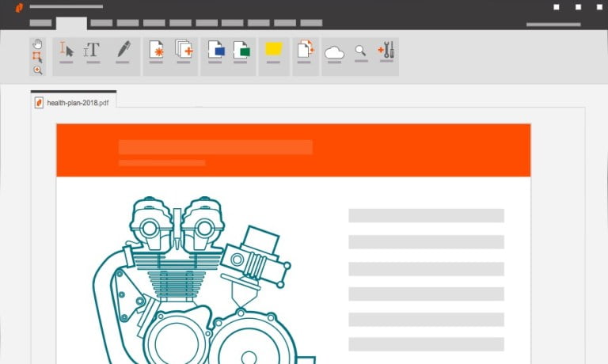This screenshot has width=608, height=364.
Task: Open the insert pages document icon
Action: pos(306,51)
